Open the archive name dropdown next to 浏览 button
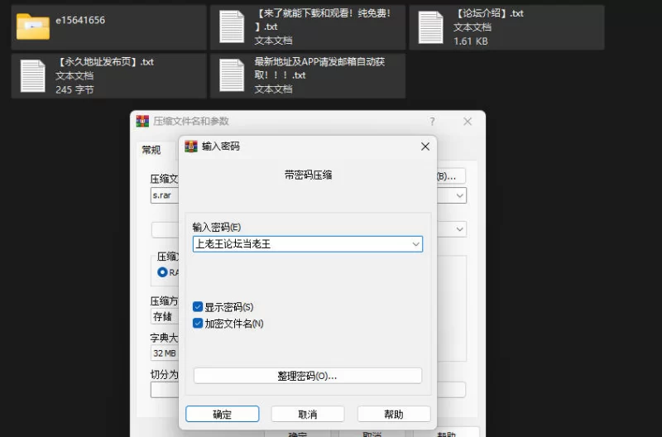The width and height of the screenshot is (662, 437). (459, 195)
